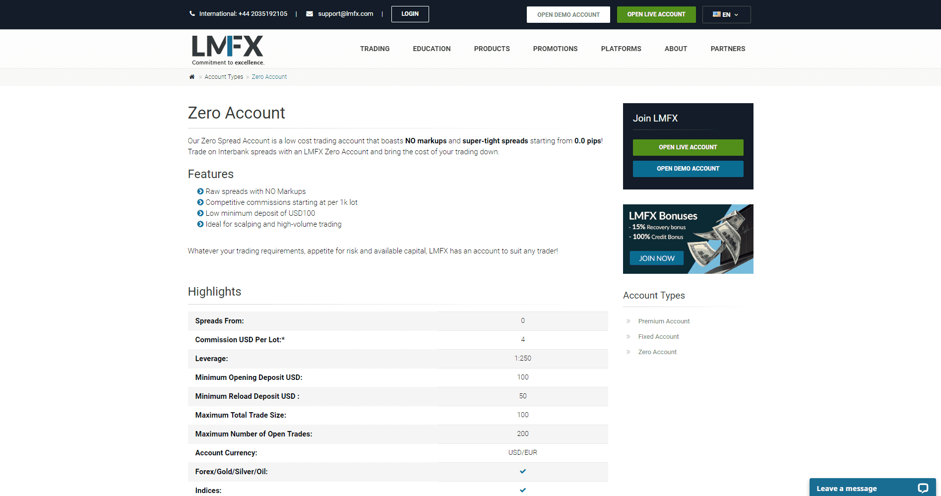Image resolution: width=941 pixels, height=496 pixels.
Task: Click the email envelope icon near support@lmfx.com
Action: (x=309, y=13)
